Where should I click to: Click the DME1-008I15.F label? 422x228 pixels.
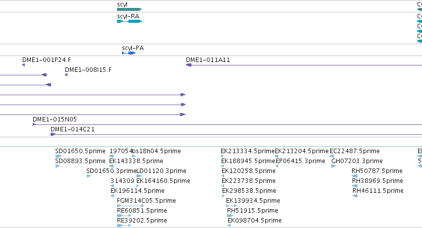click(x=88, y=70)
